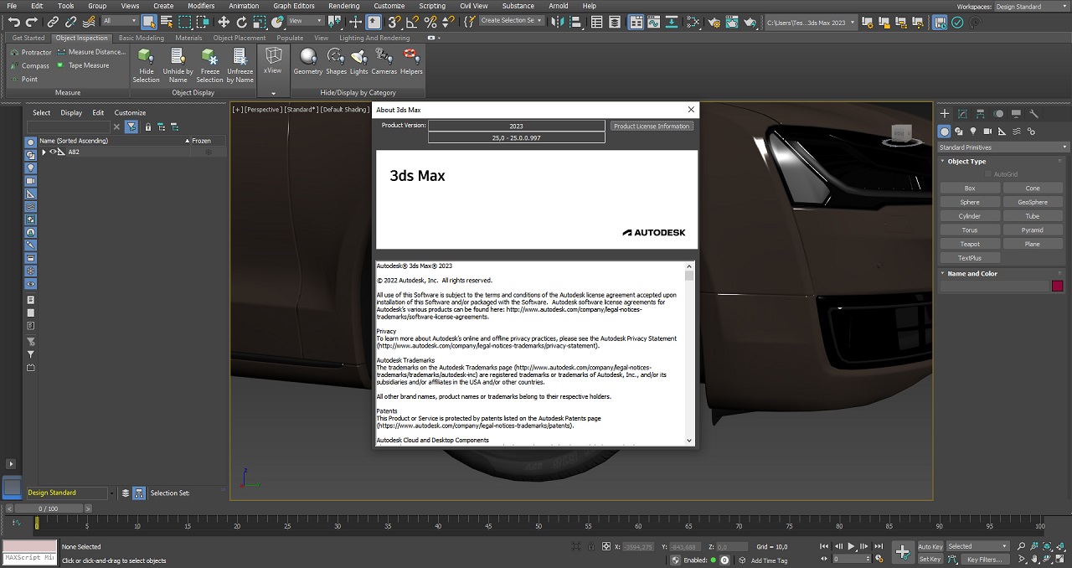Click the Product License Information button
The height and width of the screenshot is (568, 1072).
pos(652,127)
